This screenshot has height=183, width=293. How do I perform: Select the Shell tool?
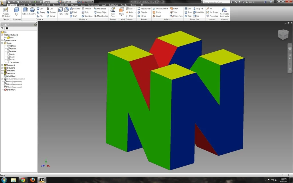(74, 12)
